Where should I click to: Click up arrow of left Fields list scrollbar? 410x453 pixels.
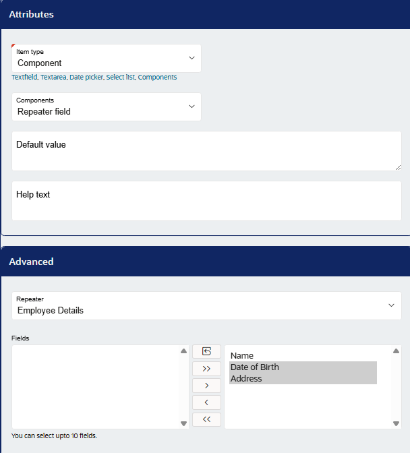pos(183,351)
